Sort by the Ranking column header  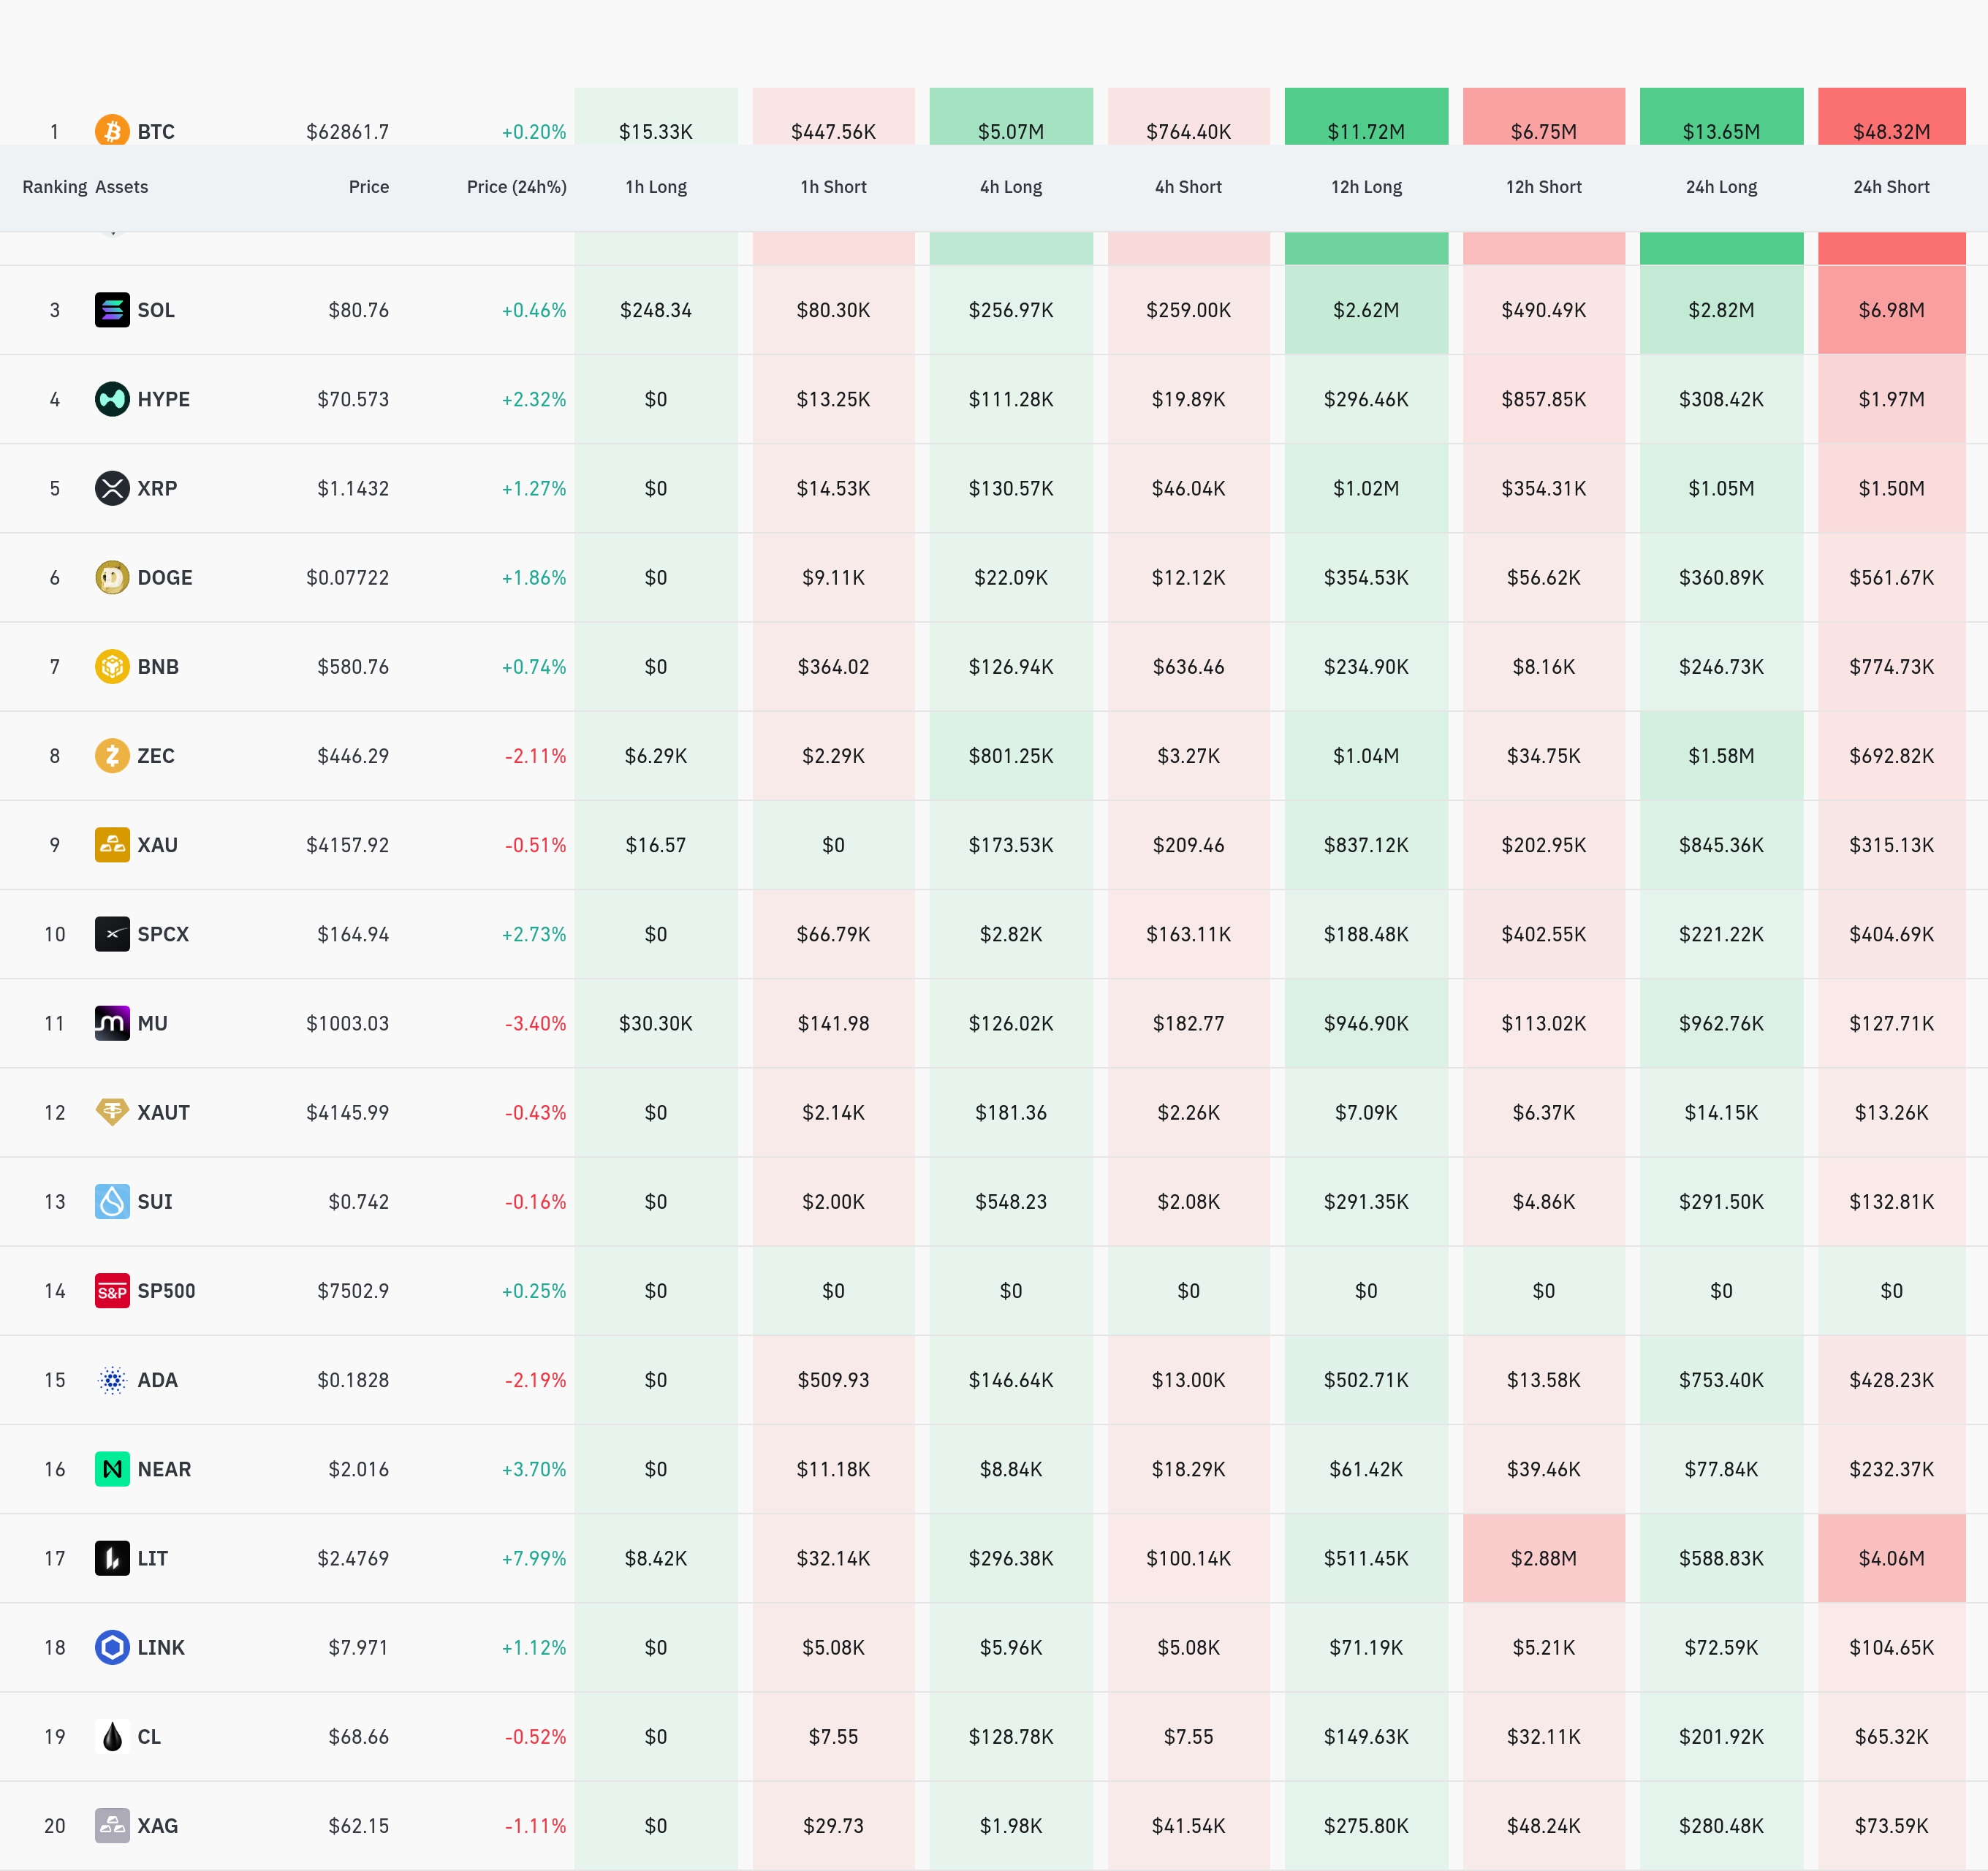coord(55,187)
